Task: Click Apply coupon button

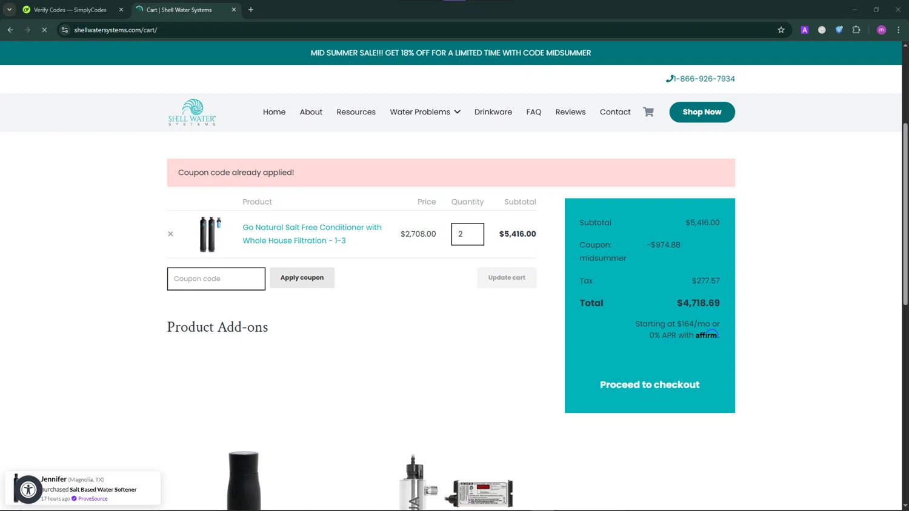Action: click(302, 278)
